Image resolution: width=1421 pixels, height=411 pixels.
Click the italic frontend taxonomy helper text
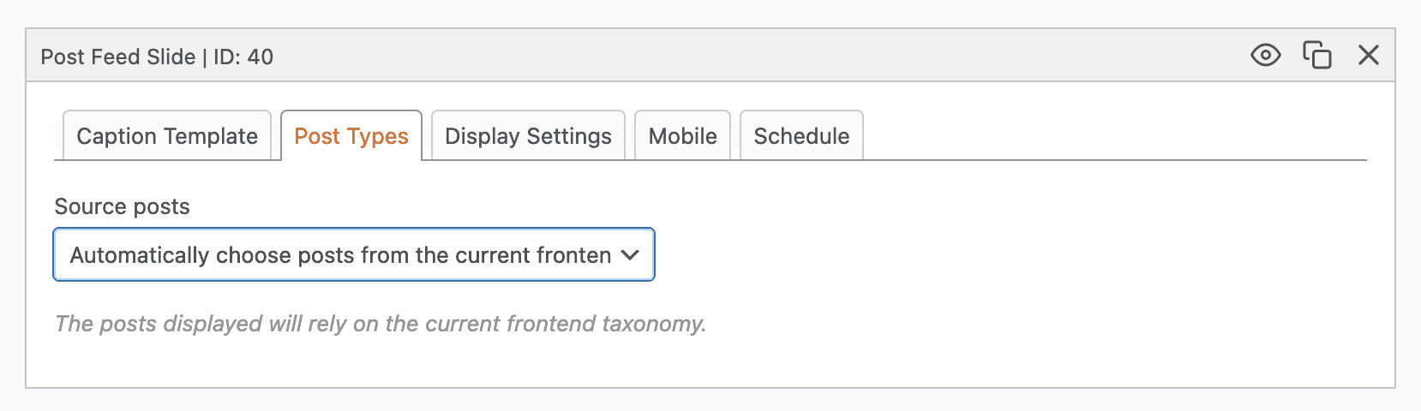pos(380,324)
